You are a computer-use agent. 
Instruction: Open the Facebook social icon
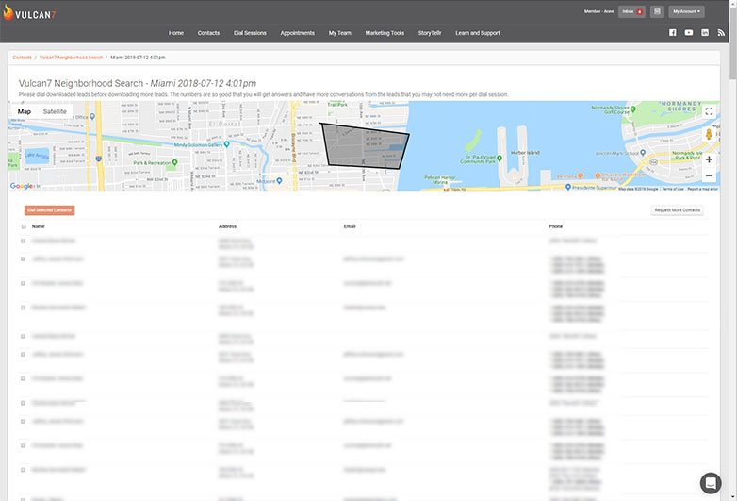click(x=673, y=32)
